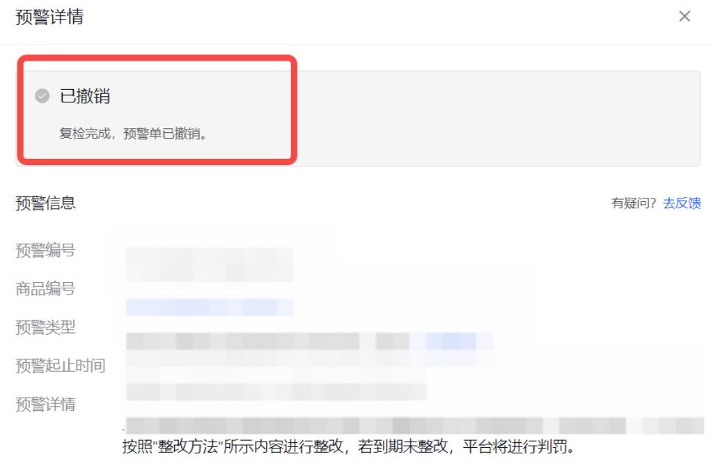Close the 预警详情 dialog with X
The width and height of the screenshot is (713, 468).
[684, 17]
